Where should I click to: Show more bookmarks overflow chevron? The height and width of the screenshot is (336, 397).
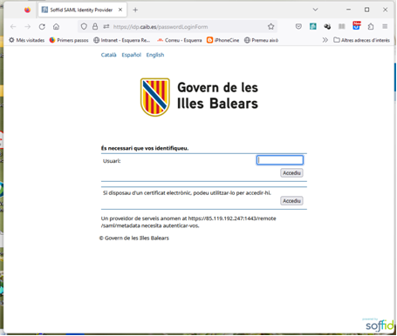(325, 40)
